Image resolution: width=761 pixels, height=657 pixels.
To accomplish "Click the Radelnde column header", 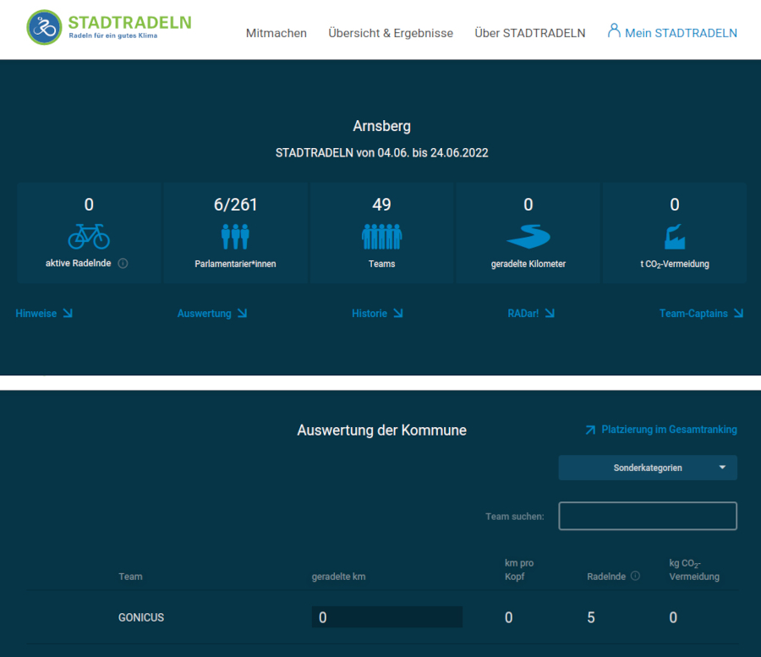I will pos(606,577).
